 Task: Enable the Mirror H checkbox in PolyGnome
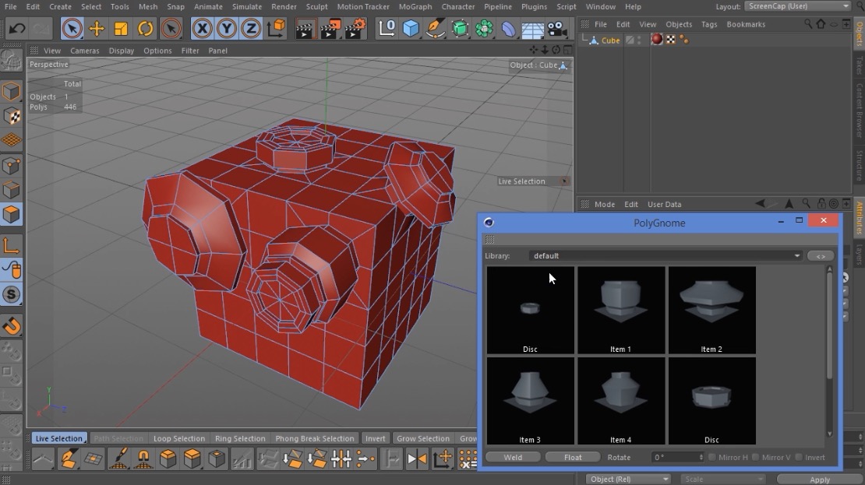[711, 458]
